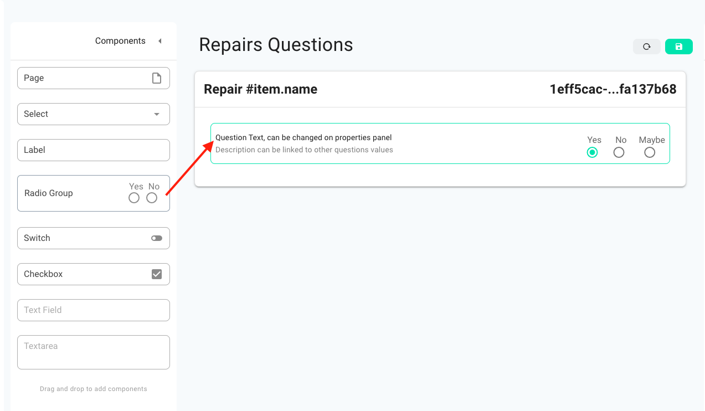
Task: Select the Question Text line
Action: [x=303, y=137]
